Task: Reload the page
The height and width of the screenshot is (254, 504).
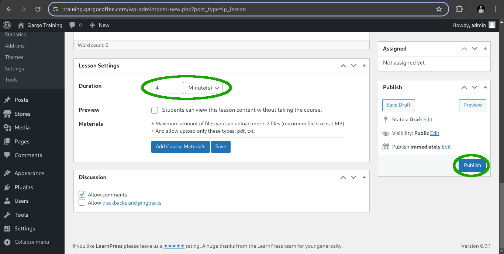Action: (38, 9)
